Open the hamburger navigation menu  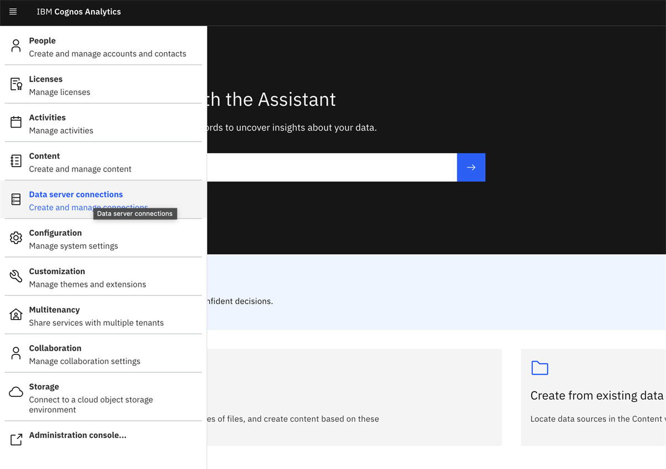coord(12,12)
